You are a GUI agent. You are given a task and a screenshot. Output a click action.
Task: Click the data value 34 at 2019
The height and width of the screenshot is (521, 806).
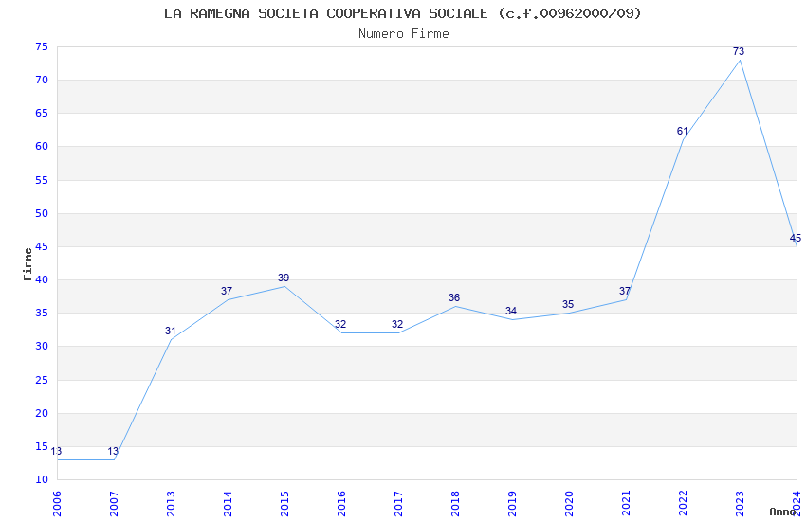[511, 311]
